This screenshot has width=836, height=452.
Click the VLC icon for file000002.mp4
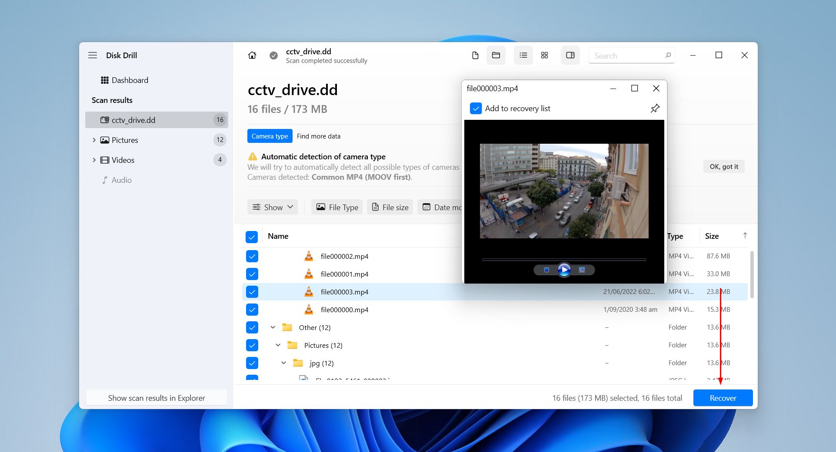coord(309,256)
